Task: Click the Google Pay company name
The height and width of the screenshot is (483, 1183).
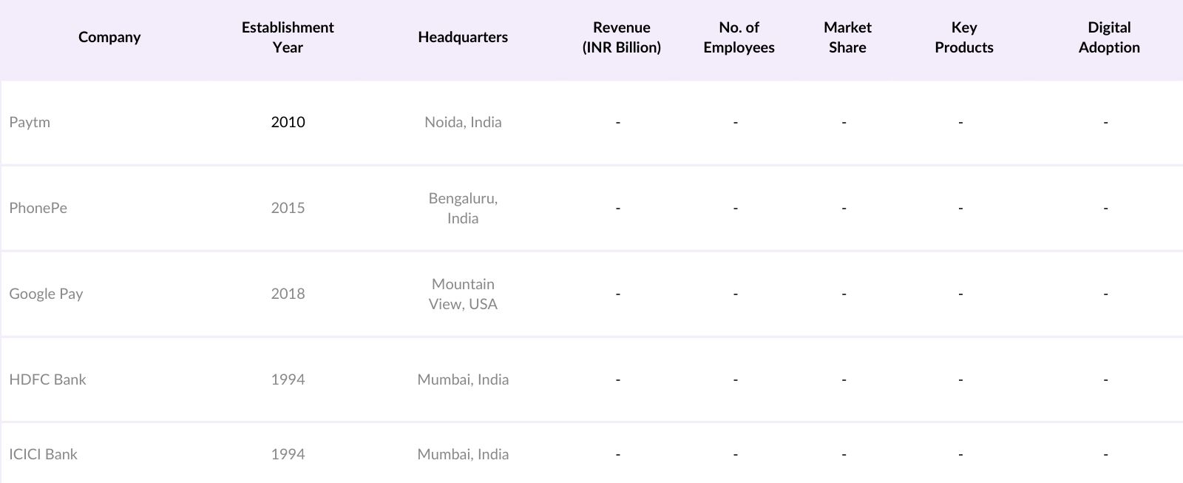Action: coord(46,294)
